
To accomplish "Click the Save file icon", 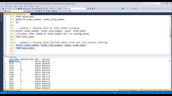I will (19, 9).
